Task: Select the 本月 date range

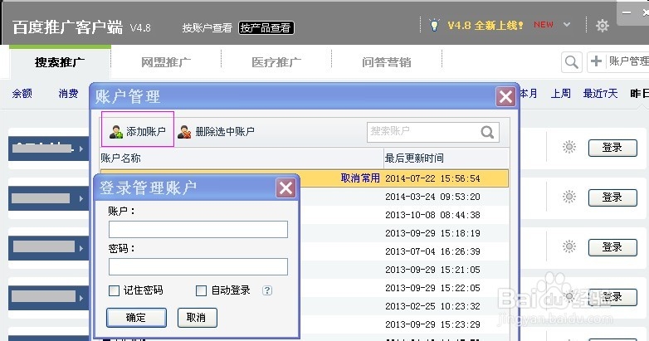Action: (x=529, y=94)
